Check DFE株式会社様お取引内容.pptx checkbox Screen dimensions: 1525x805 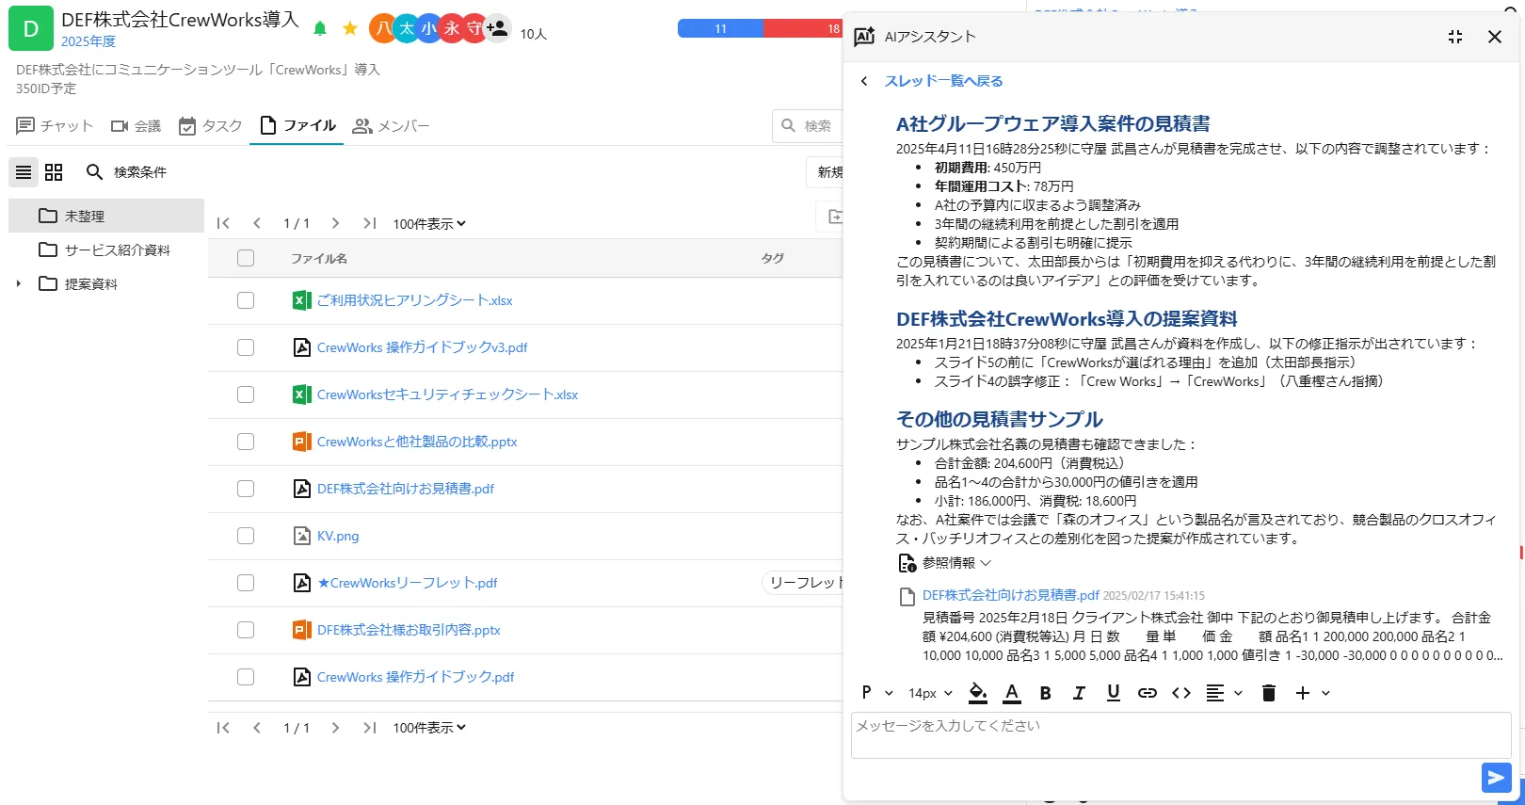tap(246, 630)
